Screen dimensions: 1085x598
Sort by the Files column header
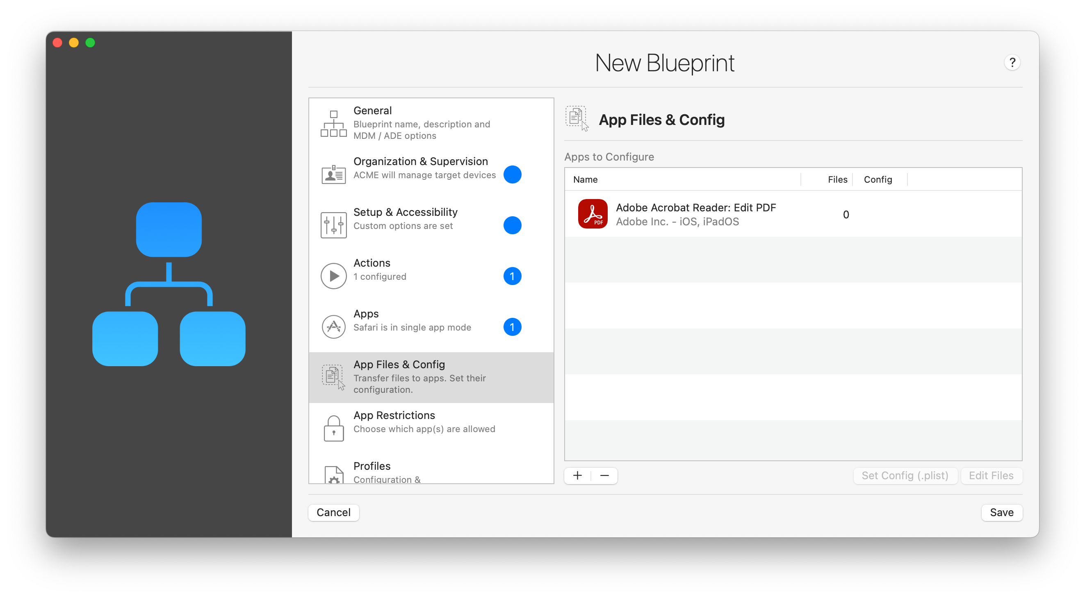pos(826,179)
